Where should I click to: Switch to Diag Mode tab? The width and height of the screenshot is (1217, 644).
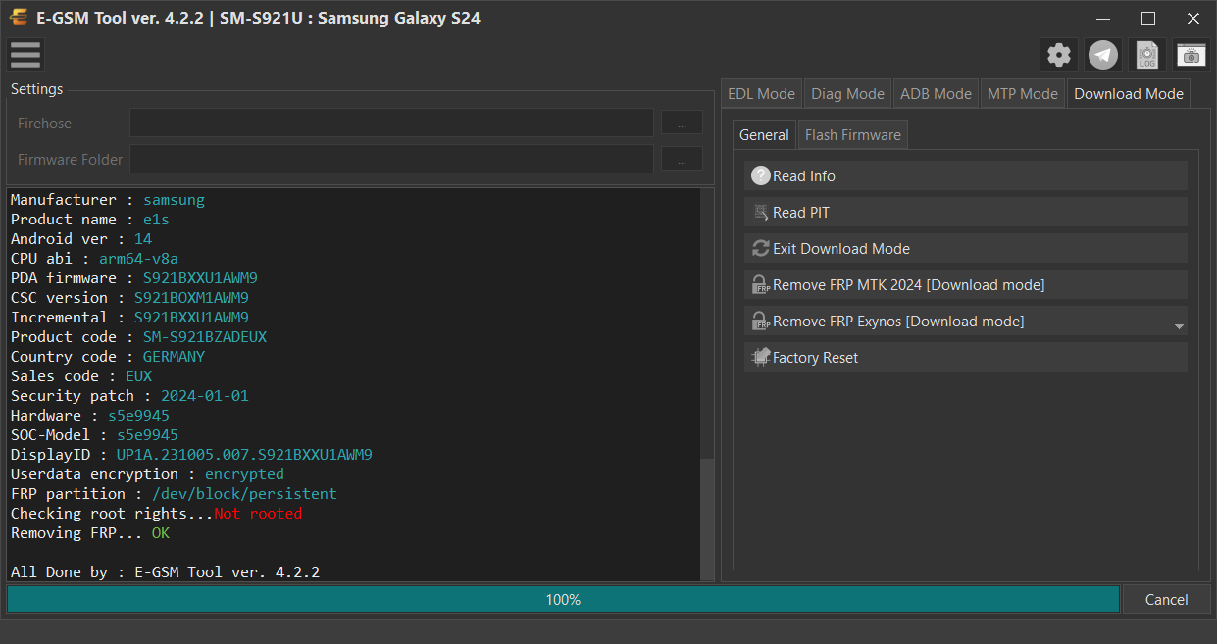[x=848, y=94]
